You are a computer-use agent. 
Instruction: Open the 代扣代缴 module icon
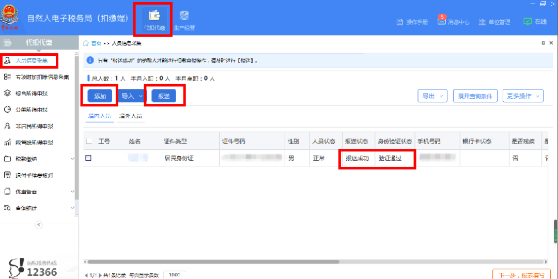pyautogui.click(x=154, y=20)
